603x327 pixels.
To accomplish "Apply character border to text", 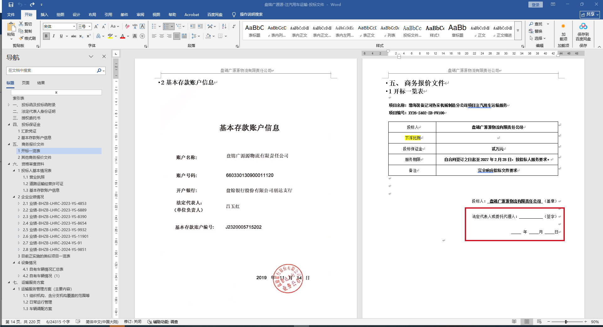I will (142, 26).
